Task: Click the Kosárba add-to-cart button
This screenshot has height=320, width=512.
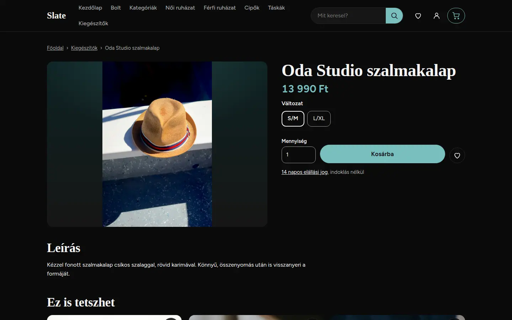Action: pos(383,154)
